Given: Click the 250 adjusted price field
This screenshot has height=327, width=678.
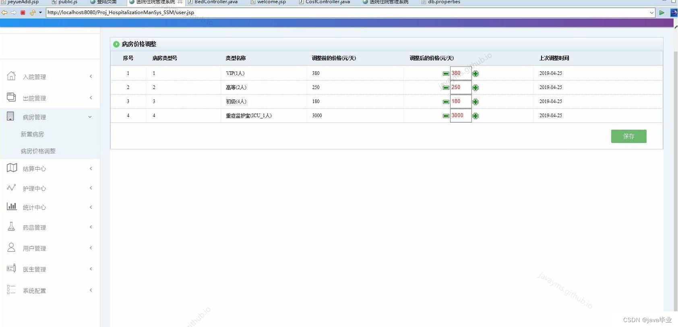Looking at the screenshot, I should [x=461, y=87].
